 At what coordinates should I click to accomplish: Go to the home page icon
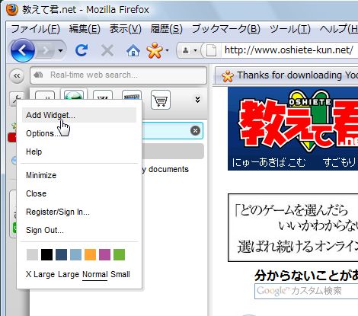[133, 50]
